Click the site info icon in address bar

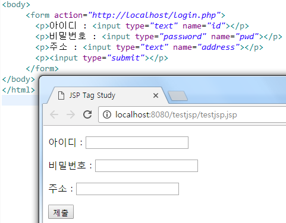tap(107, 114)
